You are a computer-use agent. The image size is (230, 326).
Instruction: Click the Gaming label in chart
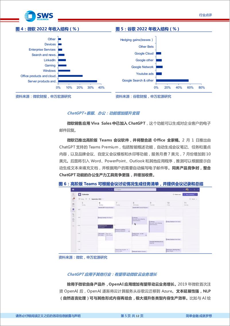pyautogui.click(x=50, y=65)
